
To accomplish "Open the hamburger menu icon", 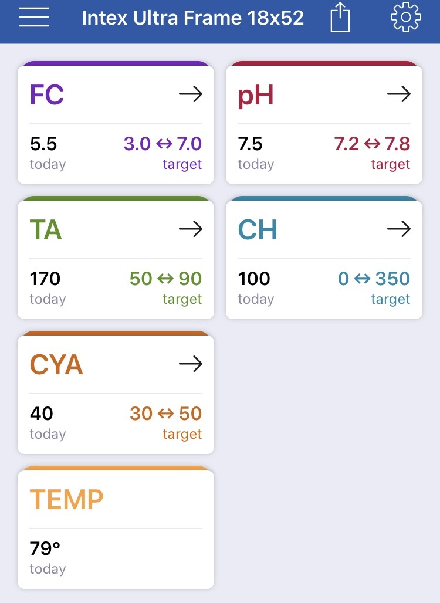I will point(34,18).
